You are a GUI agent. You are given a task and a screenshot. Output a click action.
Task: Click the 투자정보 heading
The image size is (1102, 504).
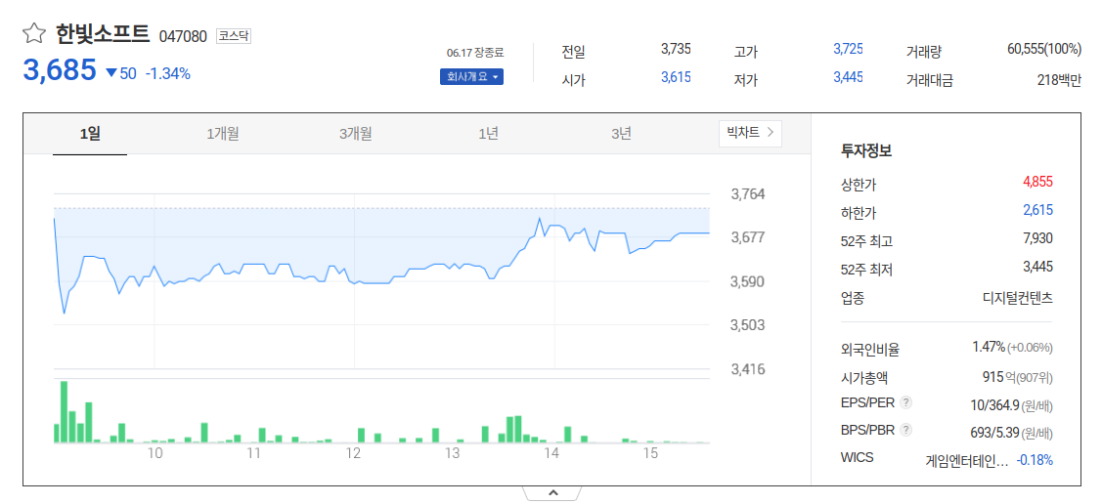pyautogui.click(x=866, y=149)
